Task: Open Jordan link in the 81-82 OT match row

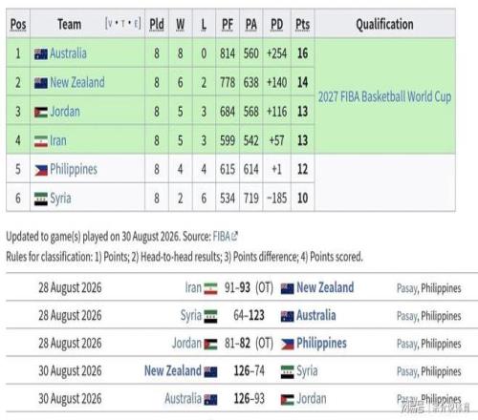Action: click(186, 344)
